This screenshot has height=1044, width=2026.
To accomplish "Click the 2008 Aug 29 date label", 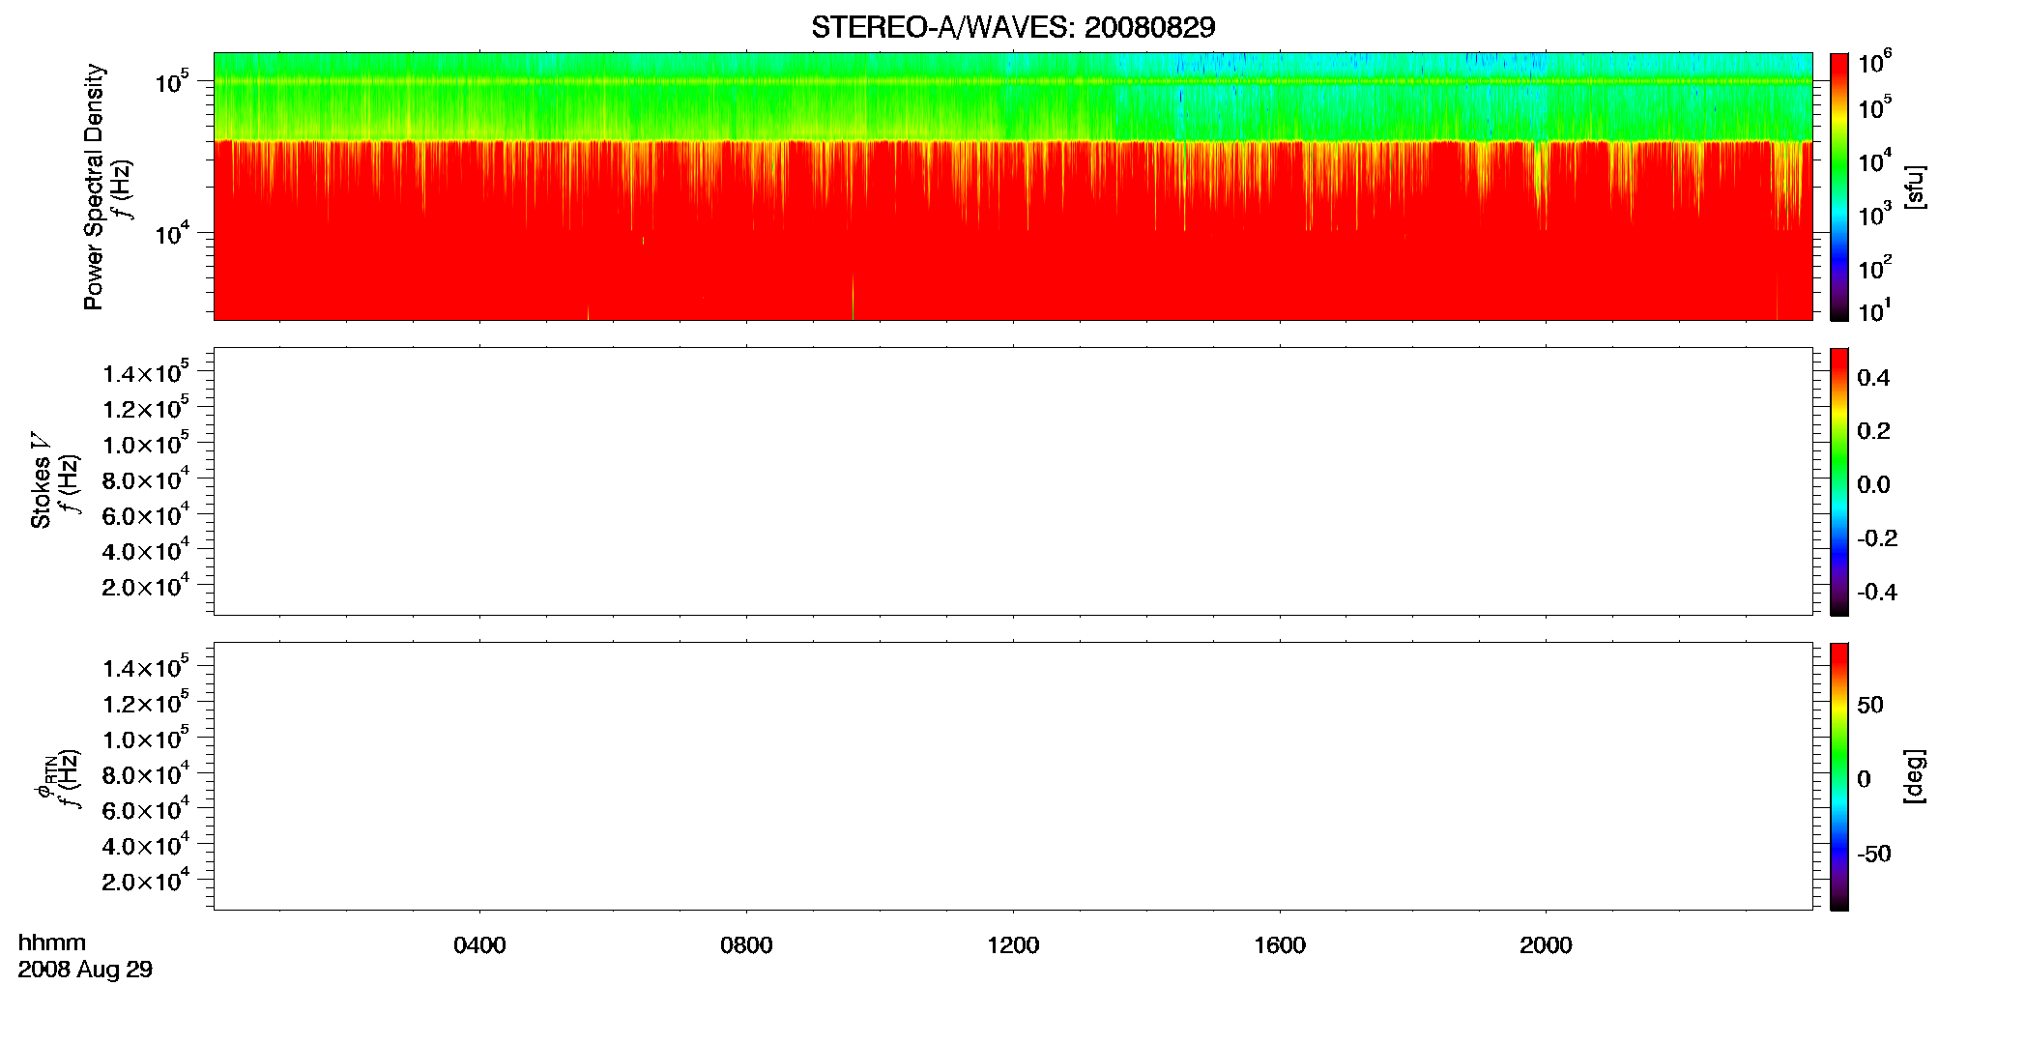I will pyautogui.click(x=85, y=970).
